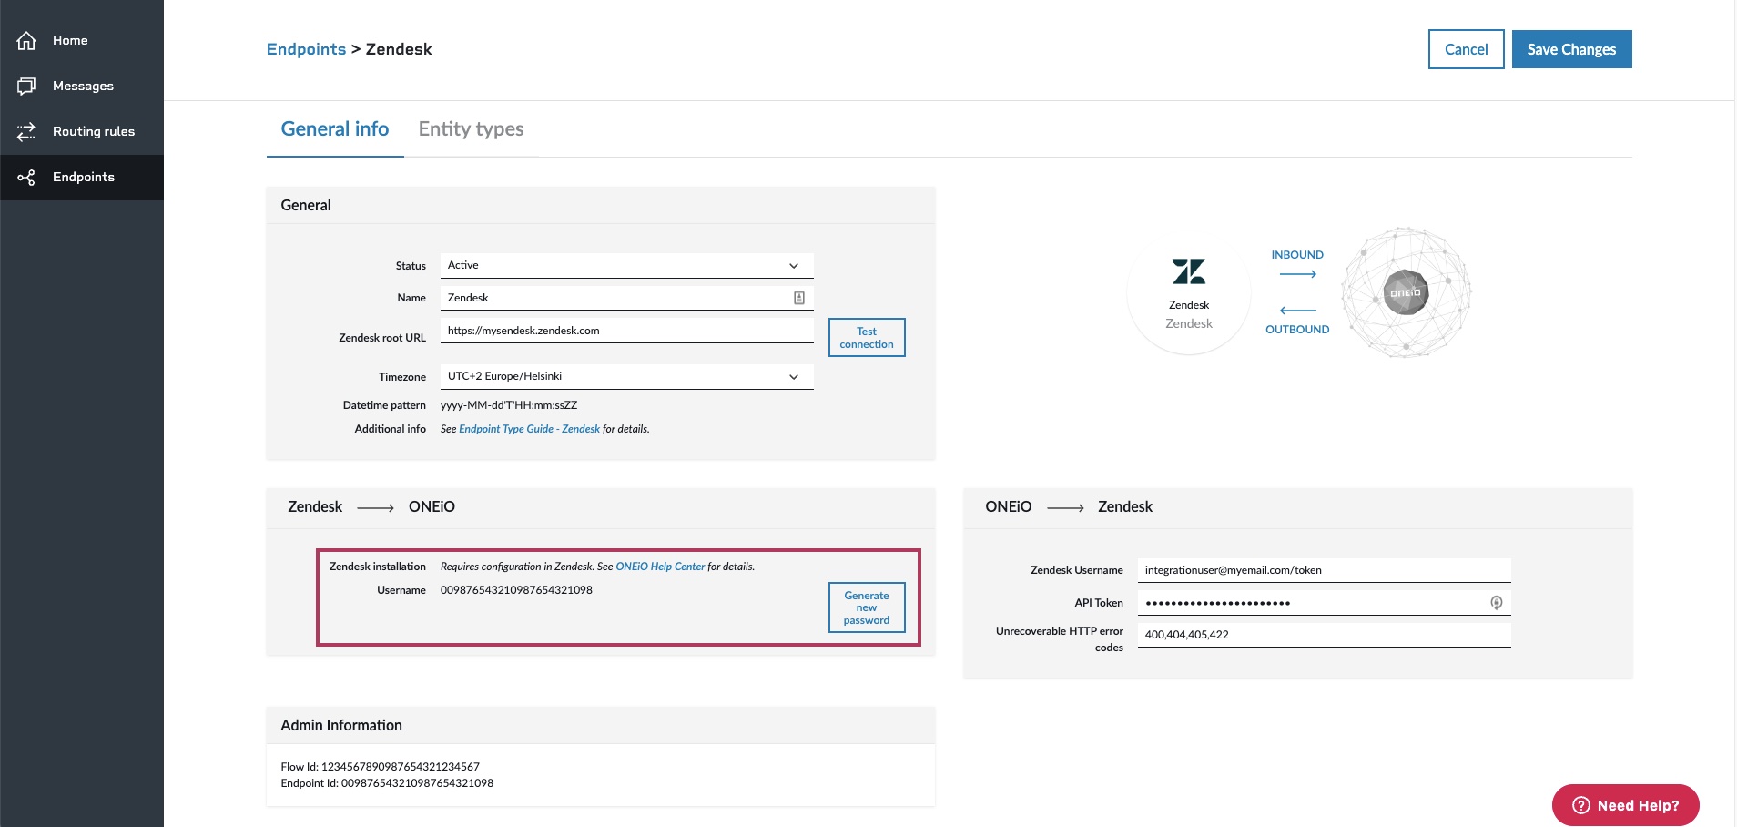Click the Name input field containing Zendesk

click(x=627, y=298)
